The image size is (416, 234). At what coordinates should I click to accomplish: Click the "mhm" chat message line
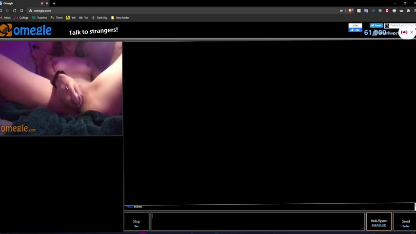click(138, 207)
